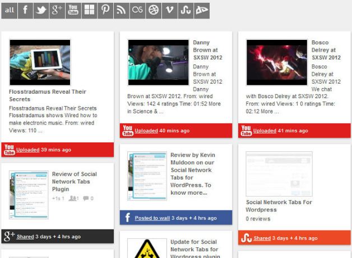The width and height of the screenshot is (352, 258).
Task: Click Flosstradamus description beginning 'Flosstradamus shows Wired'
Action: click(x=53, y=119)
